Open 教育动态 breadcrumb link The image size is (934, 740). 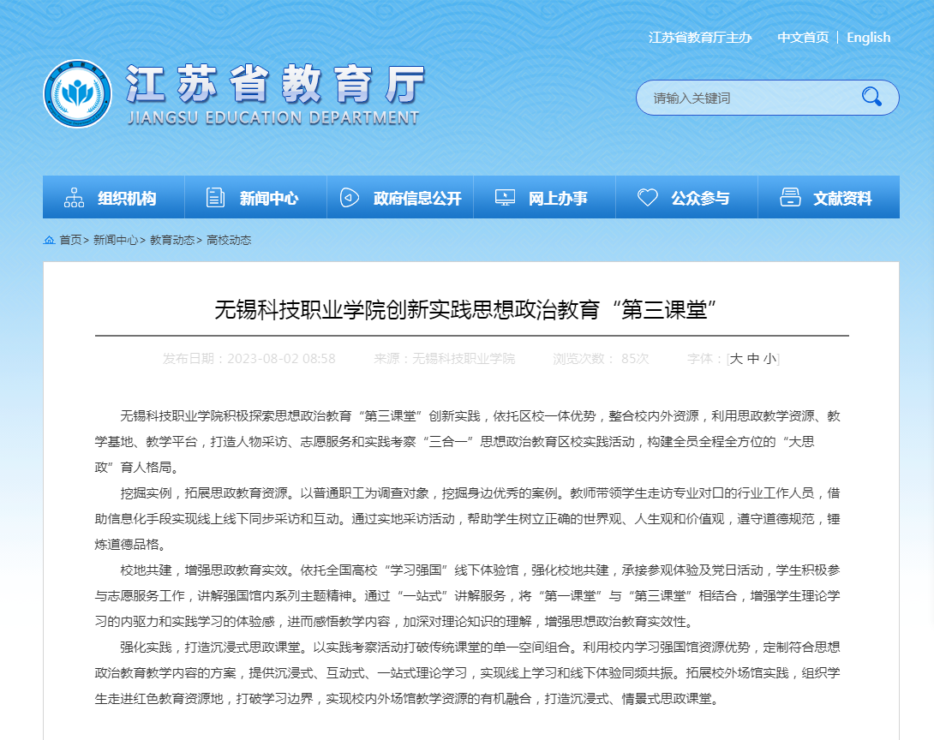coord(172,240)
